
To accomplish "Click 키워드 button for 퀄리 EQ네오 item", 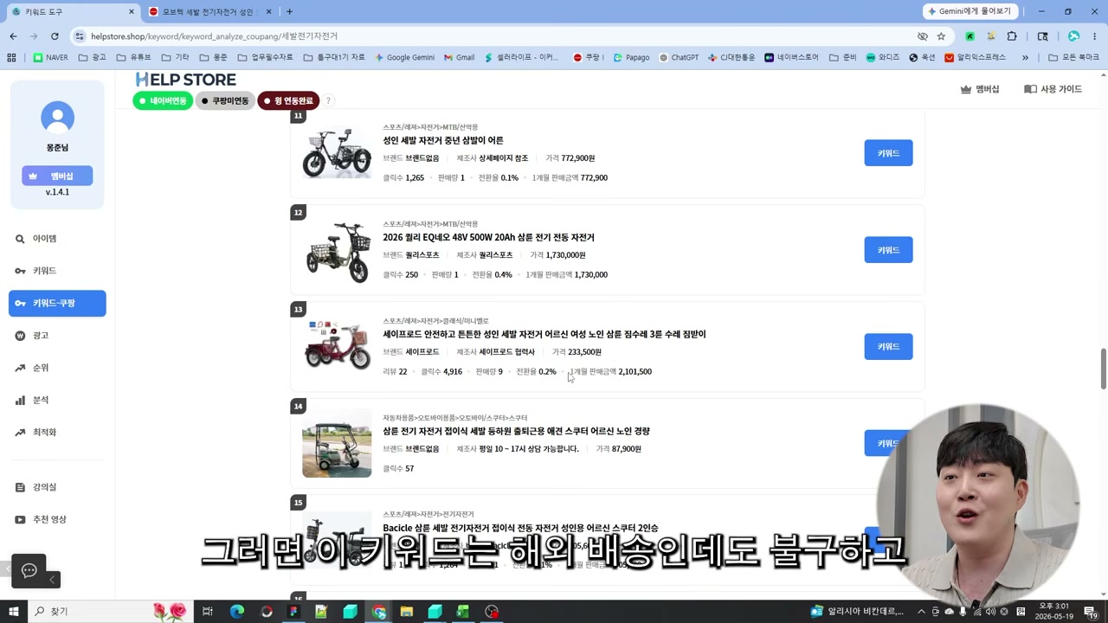I will 888,250.
